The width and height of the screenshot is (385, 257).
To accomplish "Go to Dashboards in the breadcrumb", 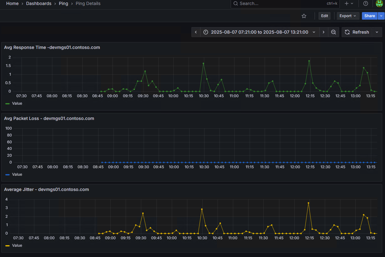I will (39, 3).
